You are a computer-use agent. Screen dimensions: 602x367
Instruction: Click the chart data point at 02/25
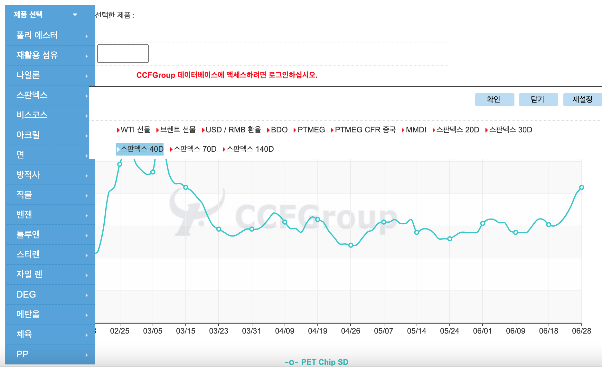[x=120, y=164]
